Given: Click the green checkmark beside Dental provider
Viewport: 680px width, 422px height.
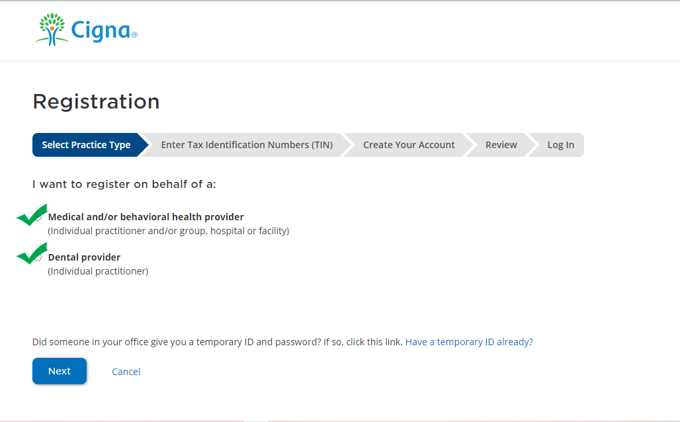Looking at the screenshot, I should 30,255.
